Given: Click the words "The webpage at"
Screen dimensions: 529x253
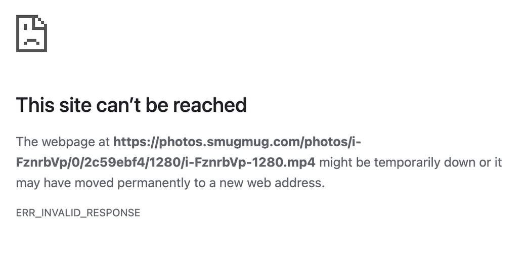Looking at the screenshot, I should 63,142.
